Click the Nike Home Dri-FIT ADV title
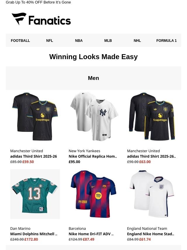This screenshot has width=187, height=250. 91,234
